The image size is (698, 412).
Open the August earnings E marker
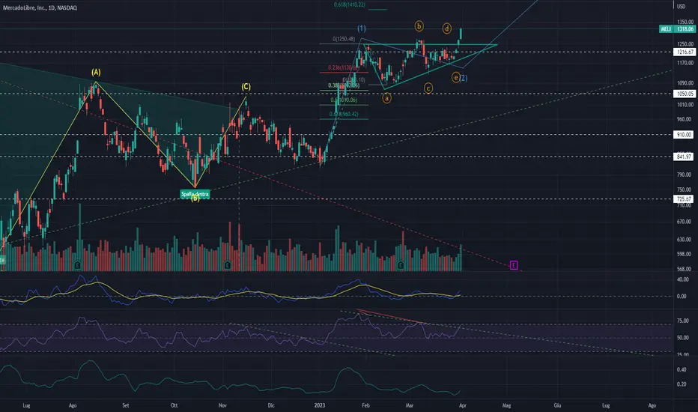click(x=78, y=265)
